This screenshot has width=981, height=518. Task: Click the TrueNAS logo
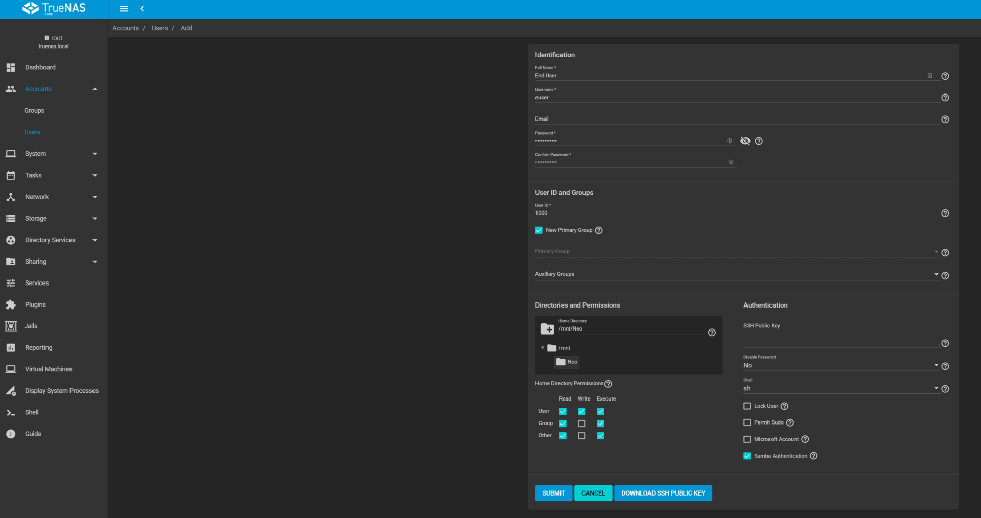[54, 8]
